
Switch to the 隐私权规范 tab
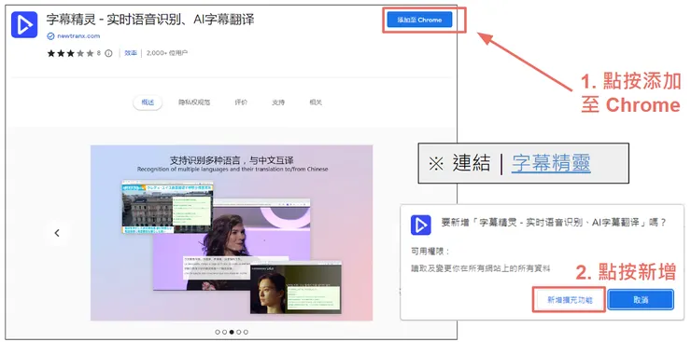pos(194,103)
